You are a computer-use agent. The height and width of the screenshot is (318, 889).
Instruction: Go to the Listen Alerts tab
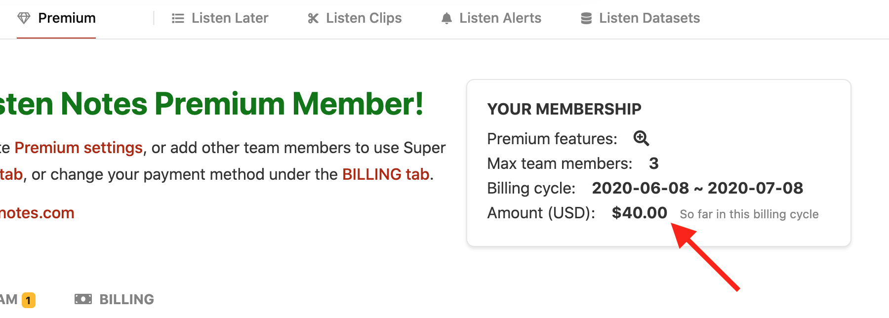click(500, 18)
